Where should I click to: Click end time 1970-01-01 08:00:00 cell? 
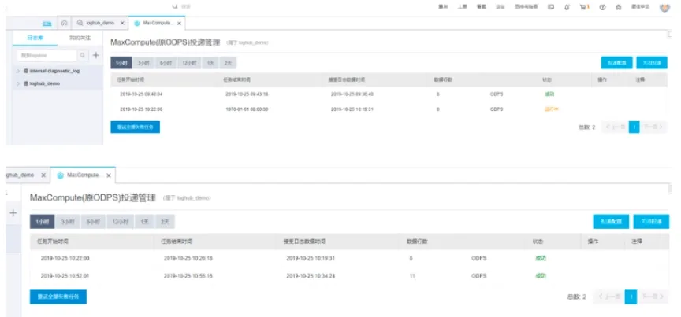click(247, 109)
